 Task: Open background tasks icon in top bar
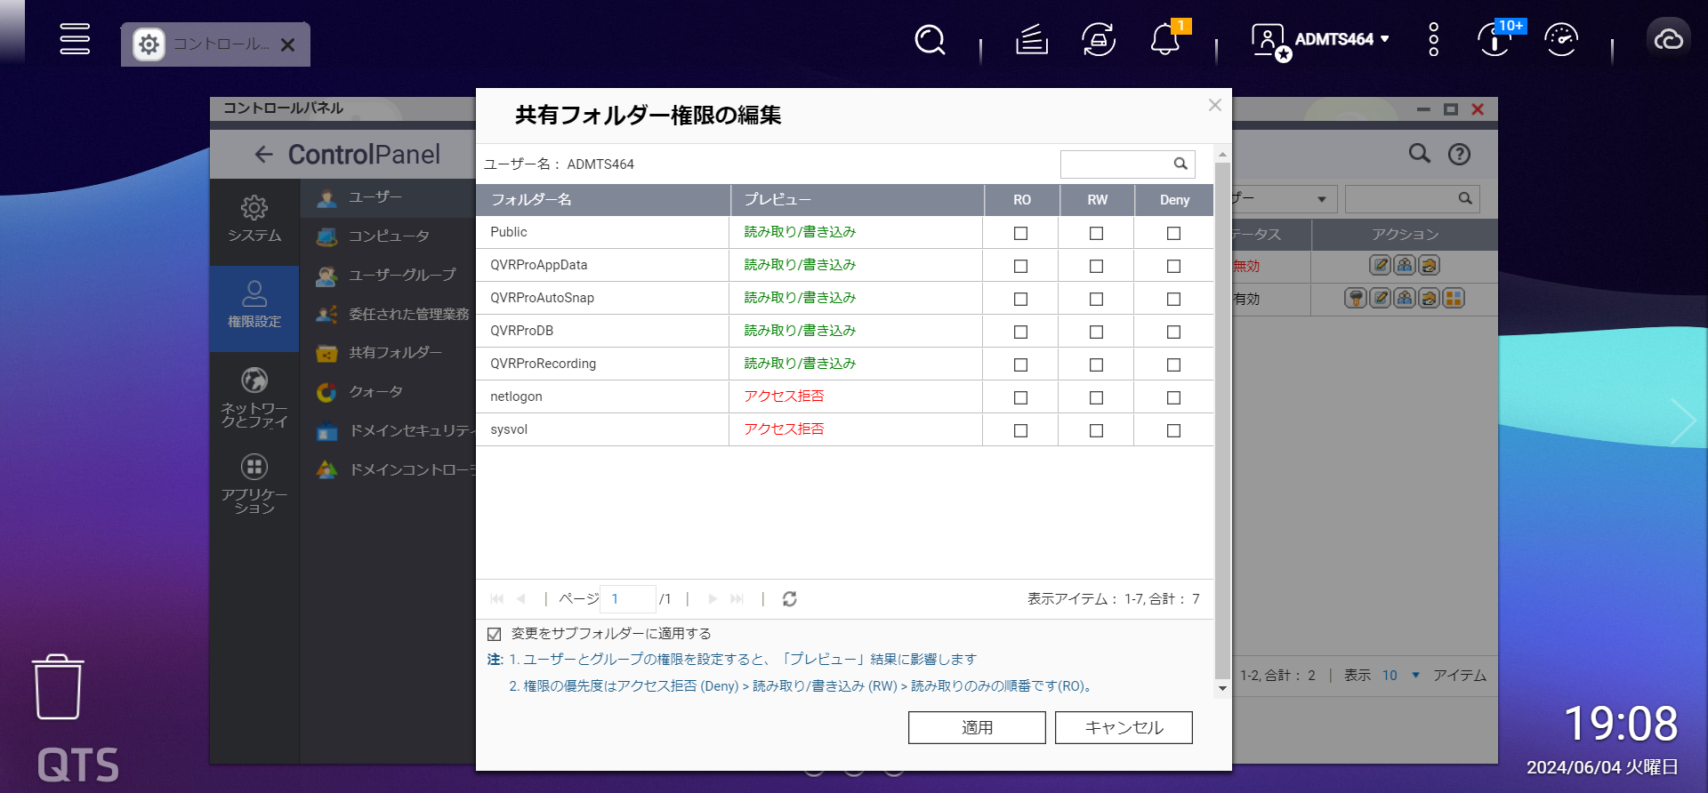1032,39
